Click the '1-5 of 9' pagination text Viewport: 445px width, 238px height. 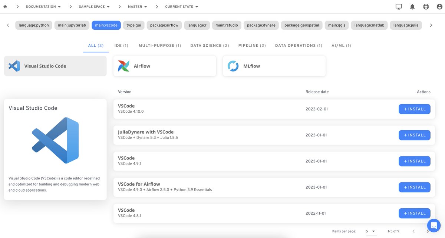pyautogui.click(x=393, y=231)
